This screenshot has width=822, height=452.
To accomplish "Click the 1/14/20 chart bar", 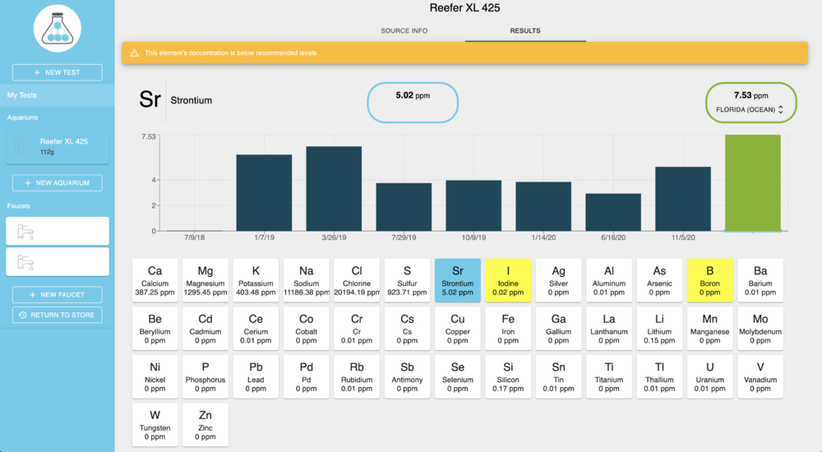I will click(543, 206).
